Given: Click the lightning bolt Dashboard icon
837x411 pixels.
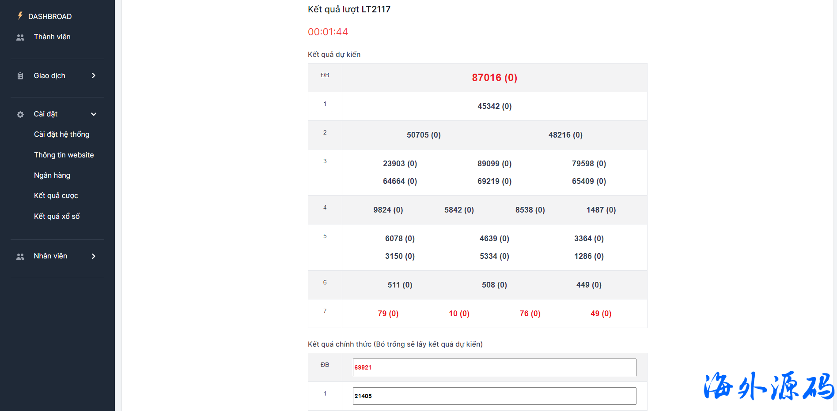Looking at the screenshot, I should [x=20, y=16].
